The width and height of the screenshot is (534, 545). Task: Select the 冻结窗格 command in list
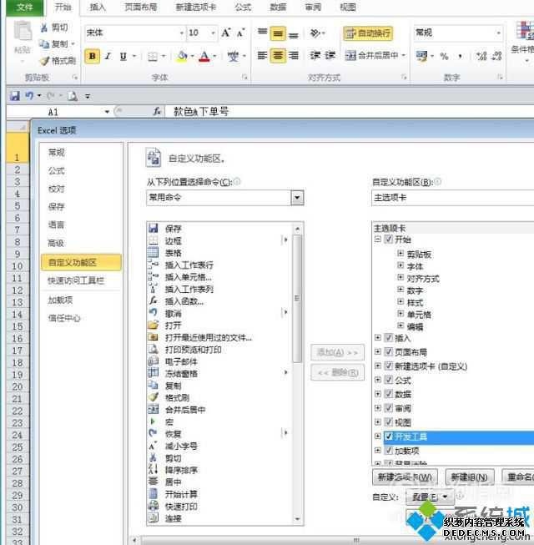point(218,374)
